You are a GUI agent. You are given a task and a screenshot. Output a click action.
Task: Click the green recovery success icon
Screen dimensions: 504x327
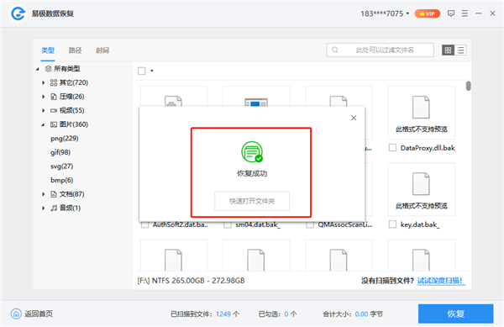(252, 152)
